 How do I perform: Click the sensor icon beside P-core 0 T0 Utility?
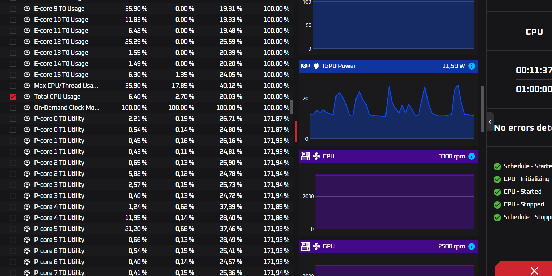[27, 119]
